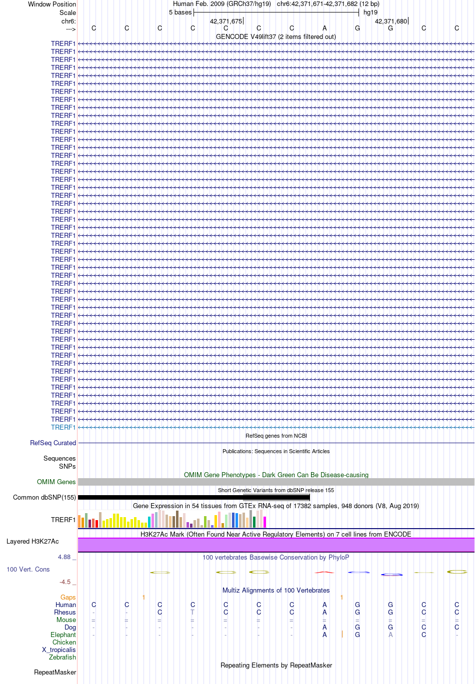Screen dimensions: 475x684
Task: Click the OMIM Genes track label
Action: 56,482
